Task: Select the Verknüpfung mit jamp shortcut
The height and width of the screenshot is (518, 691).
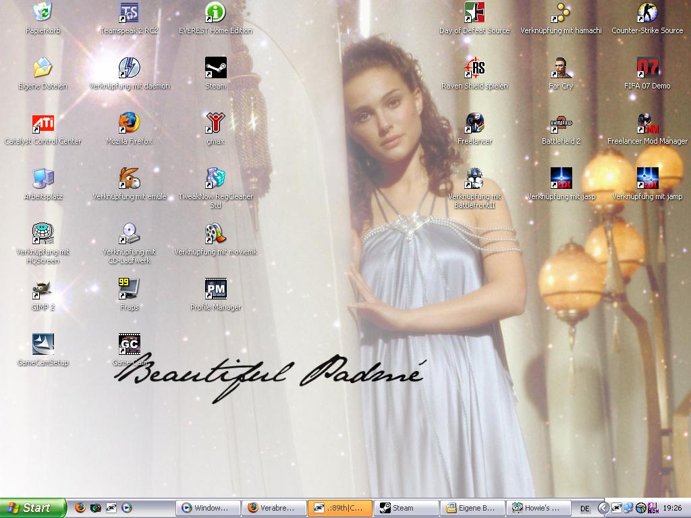Action: coord(647,178)
